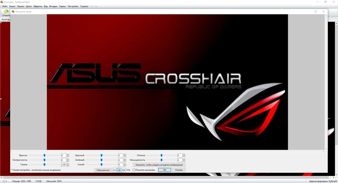
Task: Click the Сбросить все button
Action: pos(103,170)
